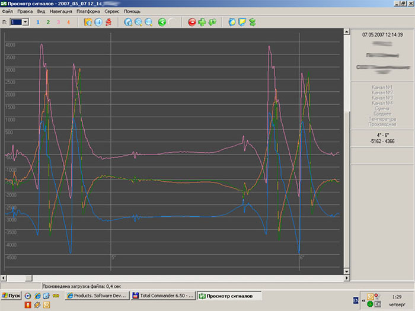Toggle channel 4 with the orange number
The width and height of the screenshot is (415, 311).
point(68,22)
